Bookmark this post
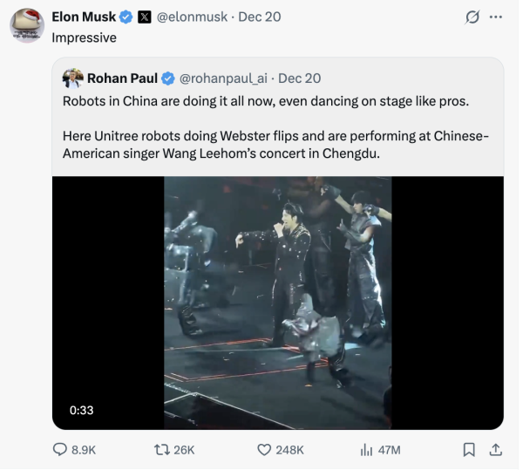The image size is (523, 470). coord(469,449)
